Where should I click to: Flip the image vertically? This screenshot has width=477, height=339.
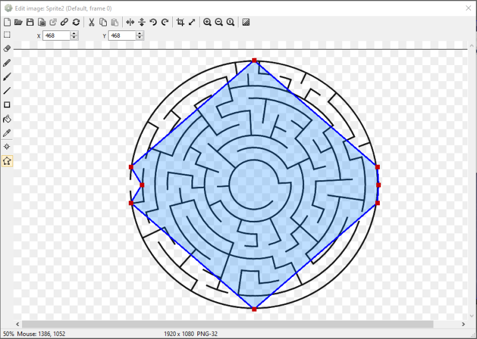[x=142, y=22]
